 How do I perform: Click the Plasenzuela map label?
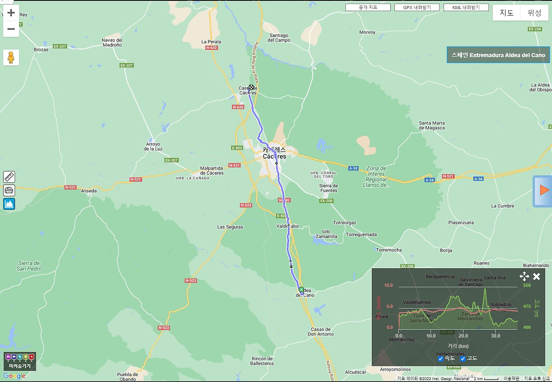pos(461,223)
